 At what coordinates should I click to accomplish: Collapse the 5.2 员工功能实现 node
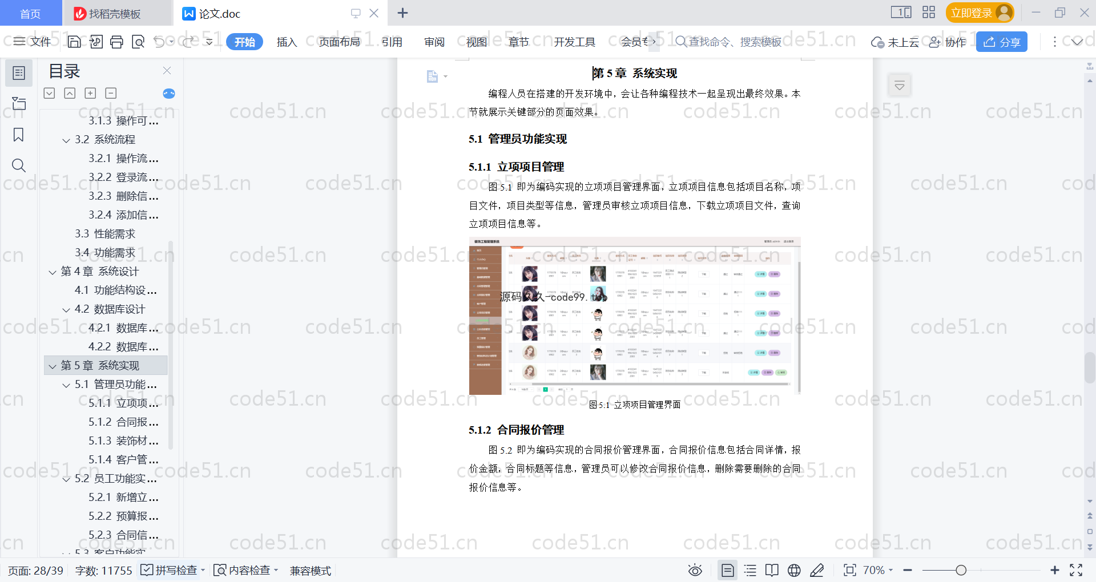66,479
